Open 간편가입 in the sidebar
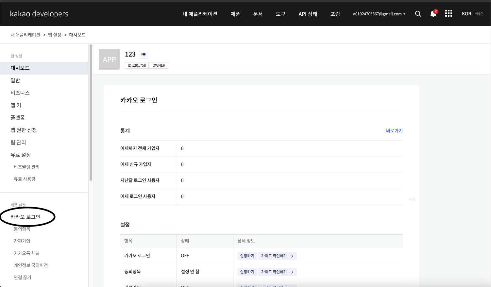 coord(22,241)
